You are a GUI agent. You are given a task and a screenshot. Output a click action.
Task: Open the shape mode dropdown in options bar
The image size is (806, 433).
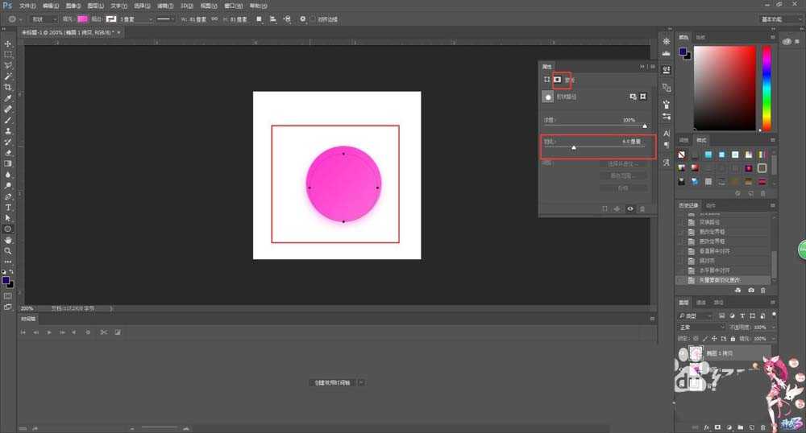point(42,19)
